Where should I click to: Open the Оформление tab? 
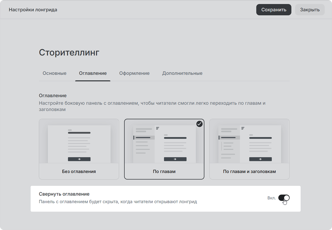tap(134, 73)
